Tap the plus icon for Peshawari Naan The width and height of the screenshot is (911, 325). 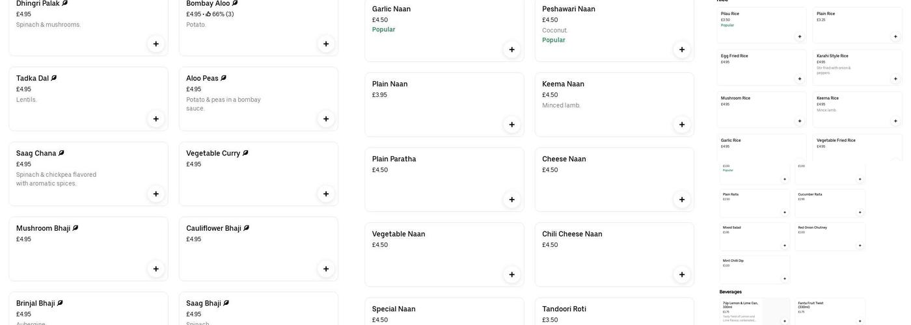coord(682,49)
